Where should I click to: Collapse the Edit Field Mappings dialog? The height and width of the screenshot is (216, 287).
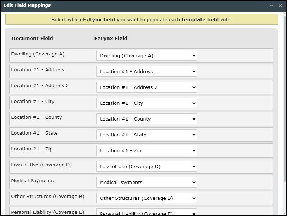click(x=272, y=6)
